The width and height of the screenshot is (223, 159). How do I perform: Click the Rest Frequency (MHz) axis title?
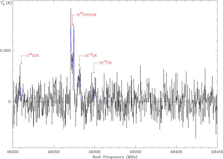point(115,157)
